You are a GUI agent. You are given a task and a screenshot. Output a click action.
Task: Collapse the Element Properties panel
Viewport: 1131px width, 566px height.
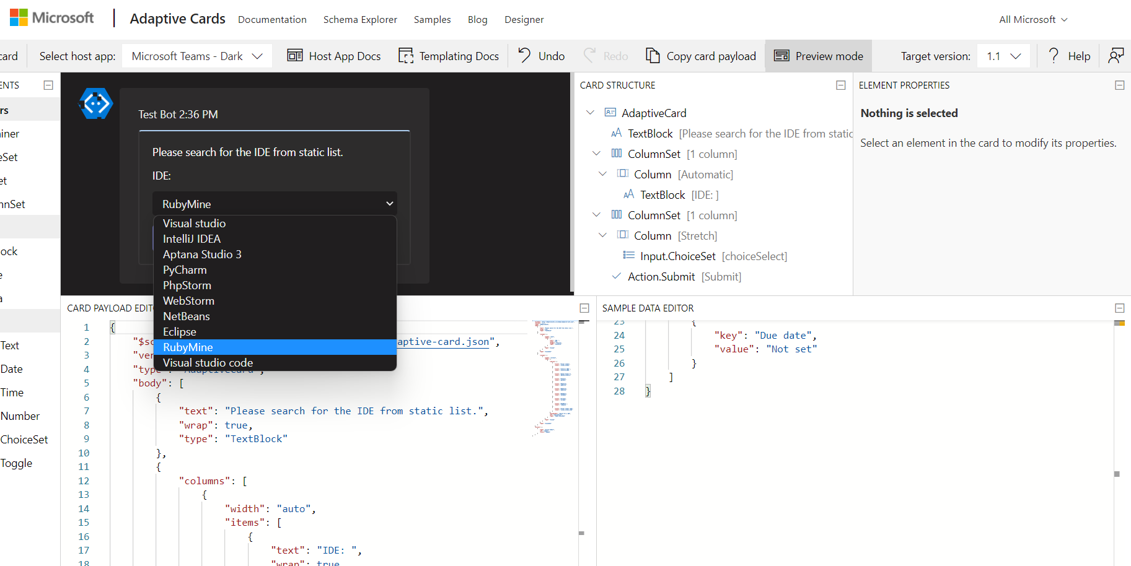[1119, 85]
